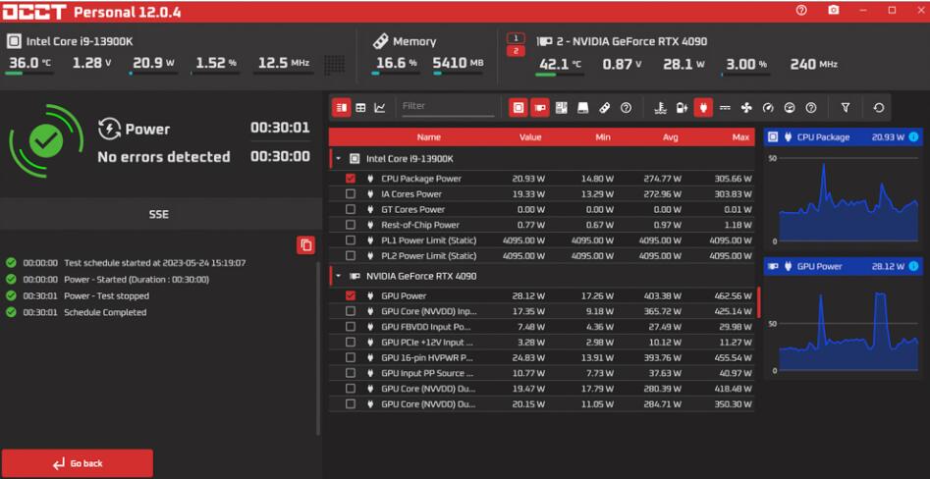Sort by the Name column header
The width and height of the screenshot is (930, 479).
429,137
